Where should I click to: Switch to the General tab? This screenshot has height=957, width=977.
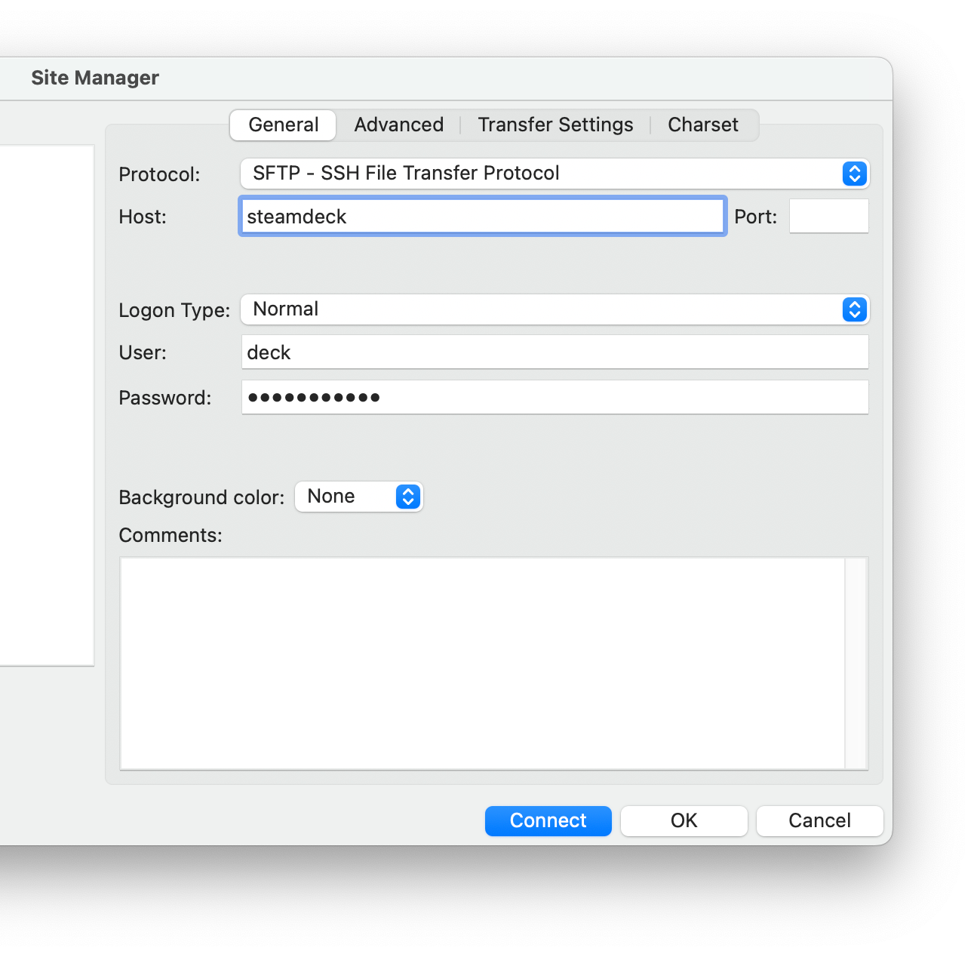coord(283,125)
